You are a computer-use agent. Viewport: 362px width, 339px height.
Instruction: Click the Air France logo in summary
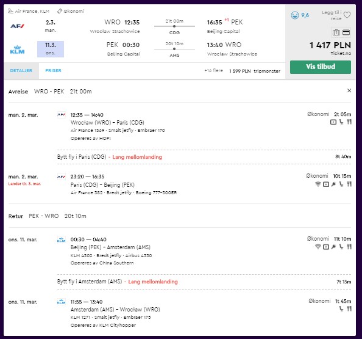coord(17,26)
